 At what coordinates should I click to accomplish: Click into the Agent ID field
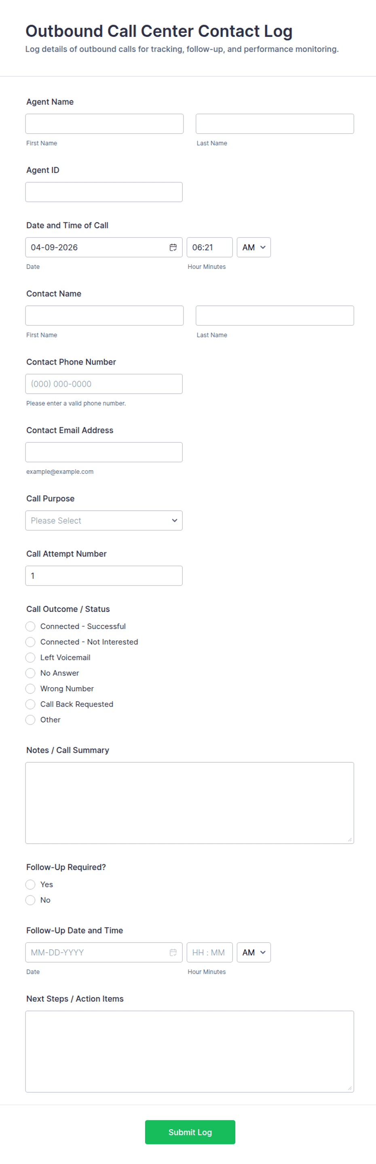tap(104, 192)
